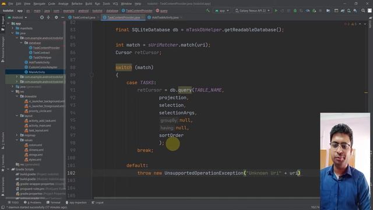373x210 pixels.
Task: Select the TaskContentProvider.java editor tab
Action: [x=124, y=17]
